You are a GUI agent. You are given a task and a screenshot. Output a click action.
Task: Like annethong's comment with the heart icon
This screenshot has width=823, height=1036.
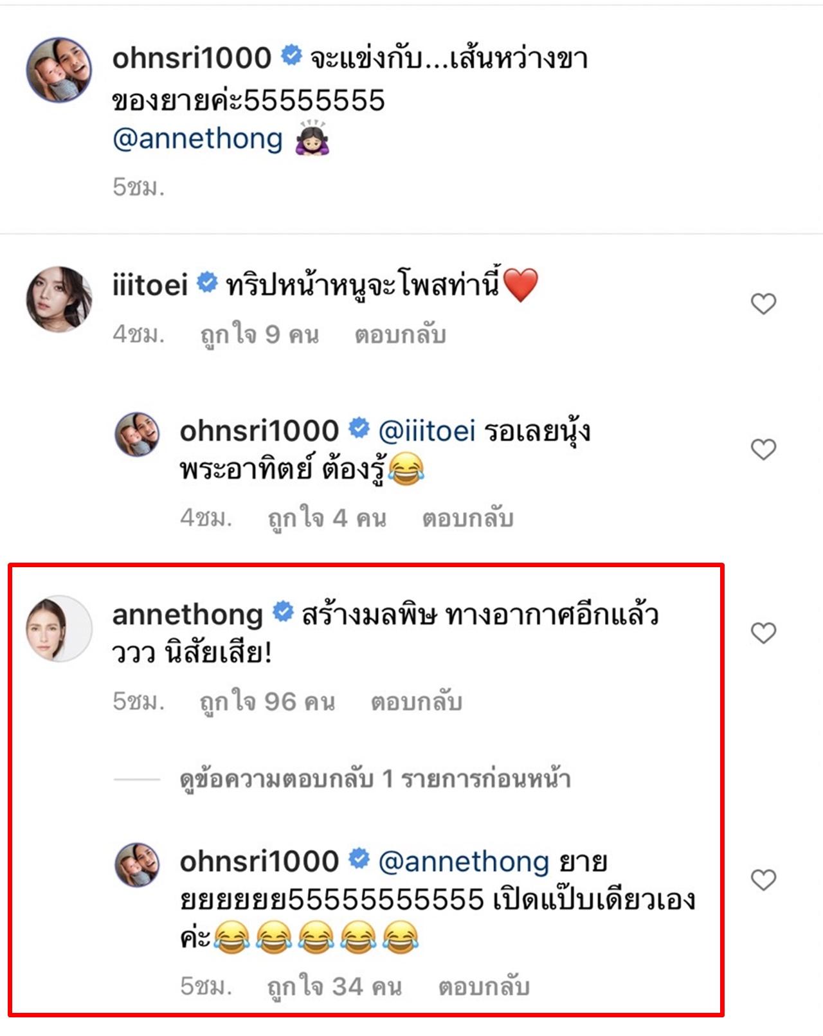pyautogui.click(x=763, y=633)
